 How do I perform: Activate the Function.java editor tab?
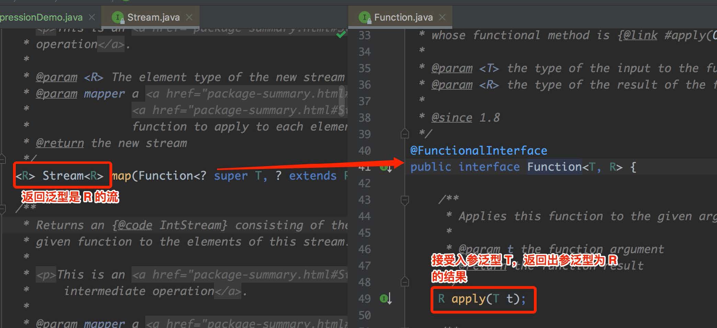(x=403, y=17)
